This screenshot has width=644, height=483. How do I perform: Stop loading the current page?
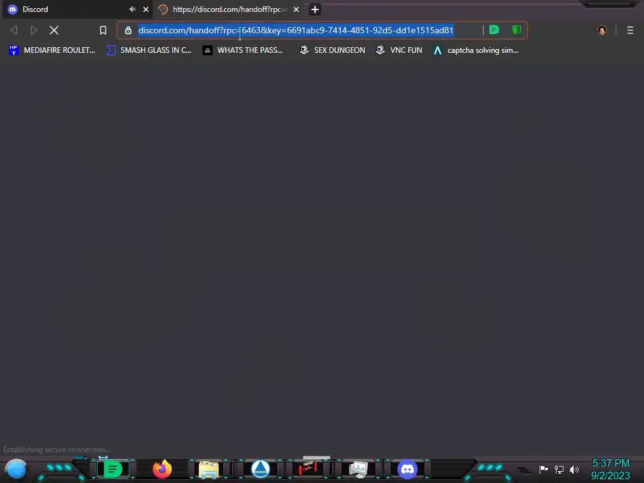point(54,30)
